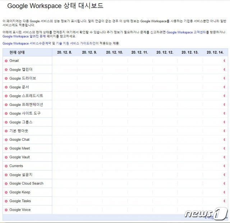Open the Google Workspace 서비스수준계약 link
This screenshot has height=223, width=230.
click(x=27, y=43)
